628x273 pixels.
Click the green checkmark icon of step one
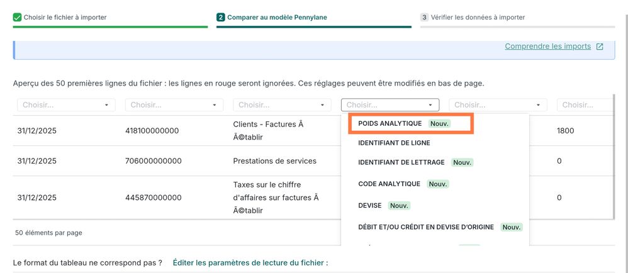(x=17, y=18)
